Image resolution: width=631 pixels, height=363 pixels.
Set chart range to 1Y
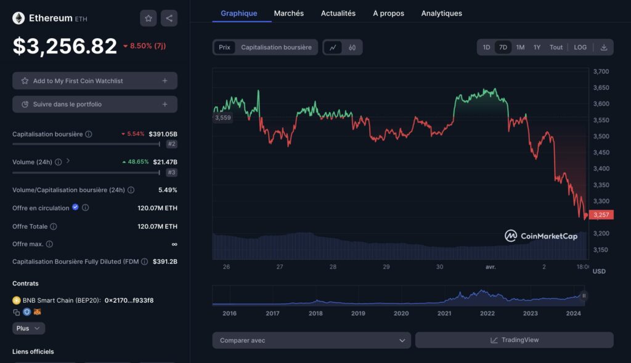coord(537,47)
